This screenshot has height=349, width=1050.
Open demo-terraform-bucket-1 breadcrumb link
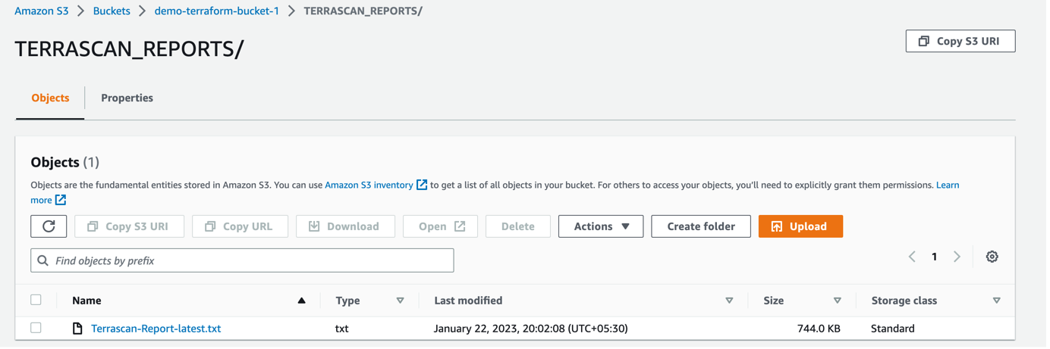(218, 11)
